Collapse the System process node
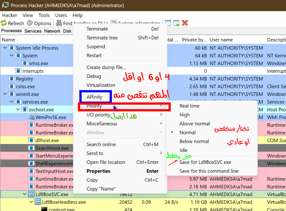 click(x=11, y=55)
